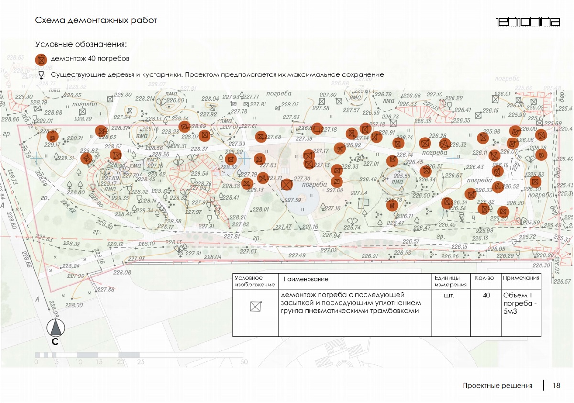
Task: Click the page title 'Схема демонтажных работ'
Action: (x=96, y=21)
